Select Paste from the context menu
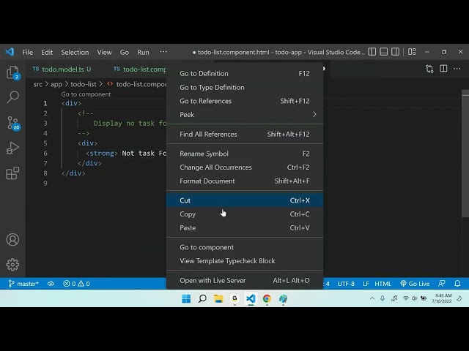469x351 pixels. pos(245,227)
